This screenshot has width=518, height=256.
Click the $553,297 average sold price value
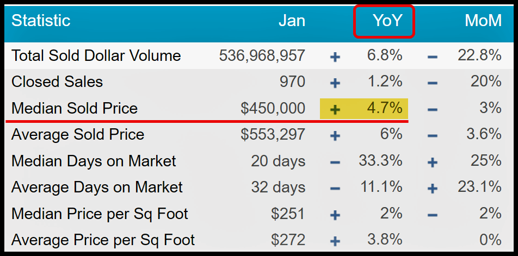pos(273,135)
